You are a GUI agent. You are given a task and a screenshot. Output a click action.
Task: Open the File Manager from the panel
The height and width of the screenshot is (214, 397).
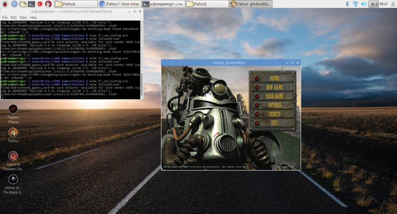coord(22,4)
